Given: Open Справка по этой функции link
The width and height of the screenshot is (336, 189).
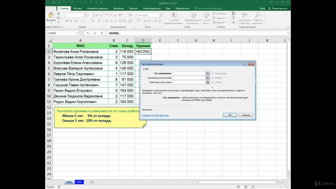Looking at the screenshot, I should click(x=155, y=115).
